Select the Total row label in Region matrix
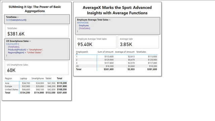The image size is (215, 121). [7, 93]
